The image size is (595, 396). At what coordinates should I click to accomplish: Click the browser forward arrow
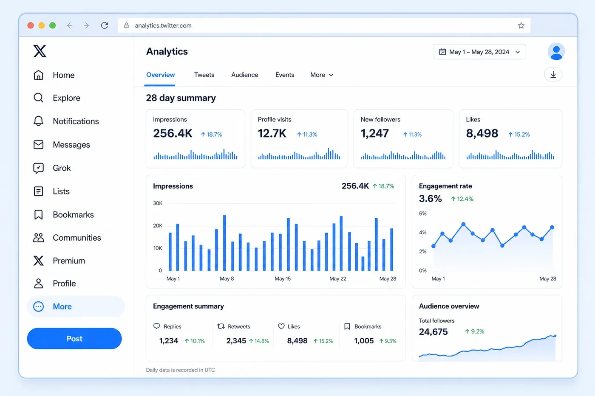tap(86, 25)
